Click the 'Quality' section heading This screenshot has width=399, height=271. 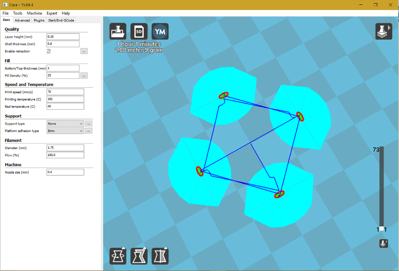pos(12,29)
